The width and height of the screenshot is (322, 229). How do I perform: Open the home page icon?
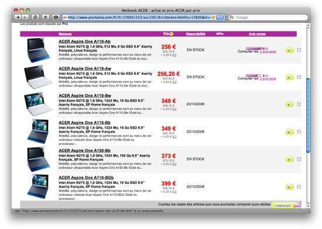click(x=35, y=17)
